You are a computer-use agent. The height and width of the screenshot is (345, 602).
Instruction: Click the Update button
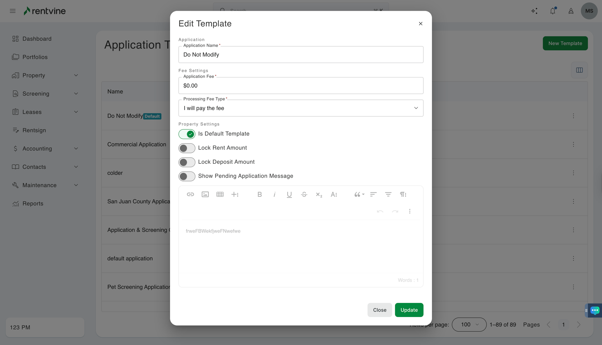click(x=409, y=310)
